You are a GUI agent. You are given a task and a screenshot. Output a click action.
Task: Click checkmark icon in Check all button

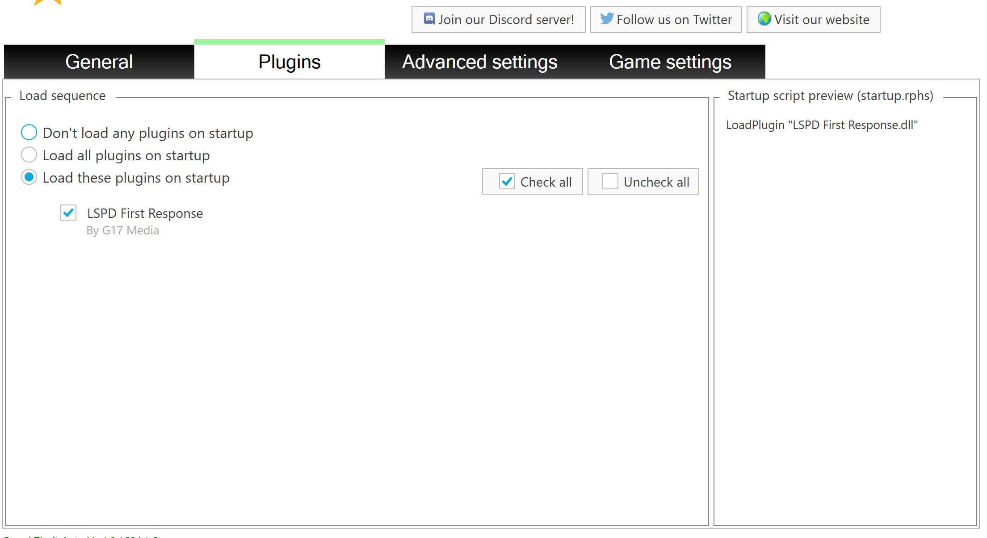[x=507, y=181]
